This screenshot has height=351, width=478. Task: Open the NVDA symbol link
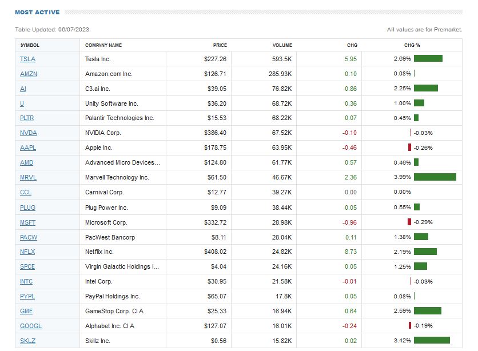pos(28,133)
